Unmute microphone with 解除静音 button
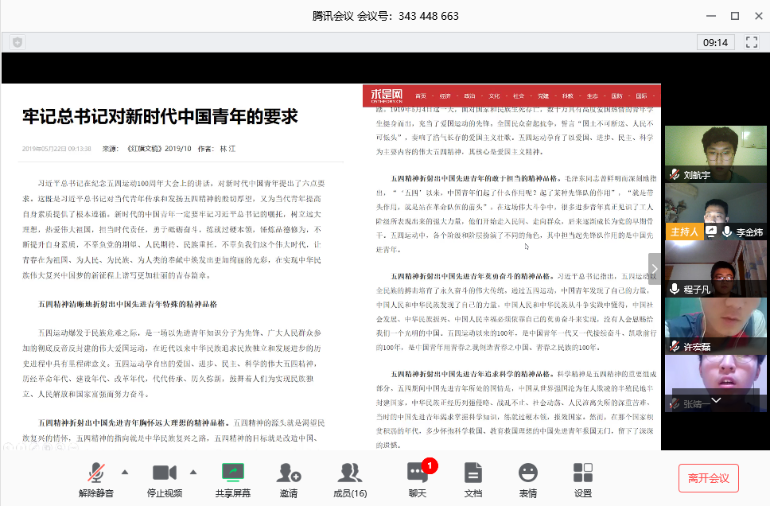This screenshot has height=506, width=770. (x=96, y=479)
